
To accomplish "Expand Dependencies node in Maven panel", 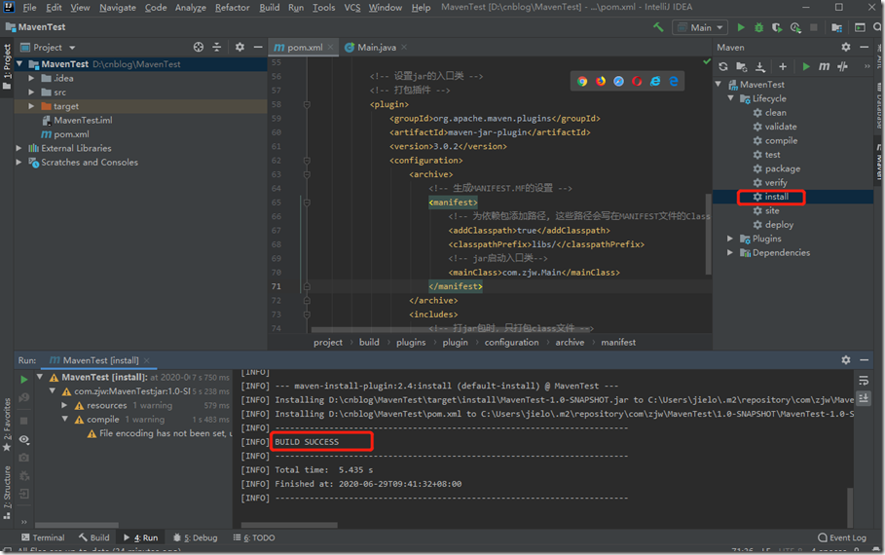I will 730,252.
